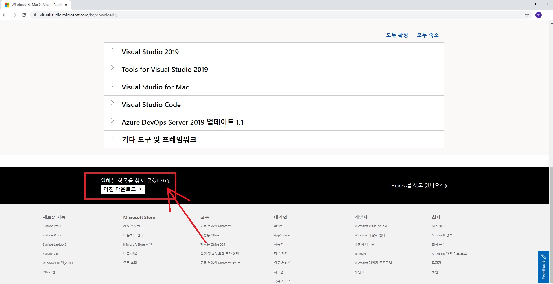
Task: Open a new browser tab
Action: (77, 5)
